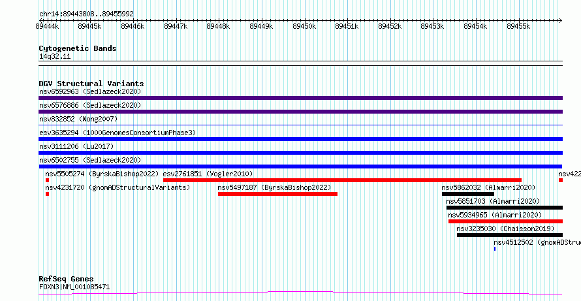Open nsv6576886 (Sedlazeck2020) label

pos(90,105)
